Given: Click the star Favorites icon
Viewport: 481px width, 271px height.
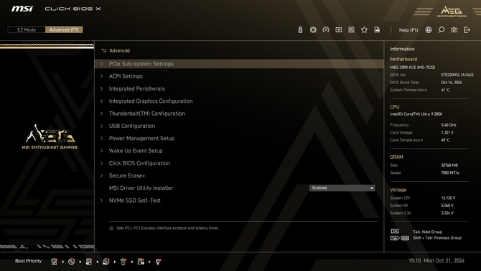Looking at the screenshot, I should (364, 29).
